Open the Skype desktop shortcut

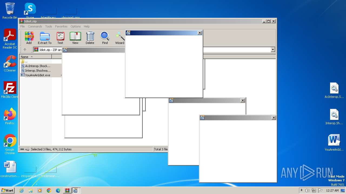pyautogui.click(x=30, y=11)
